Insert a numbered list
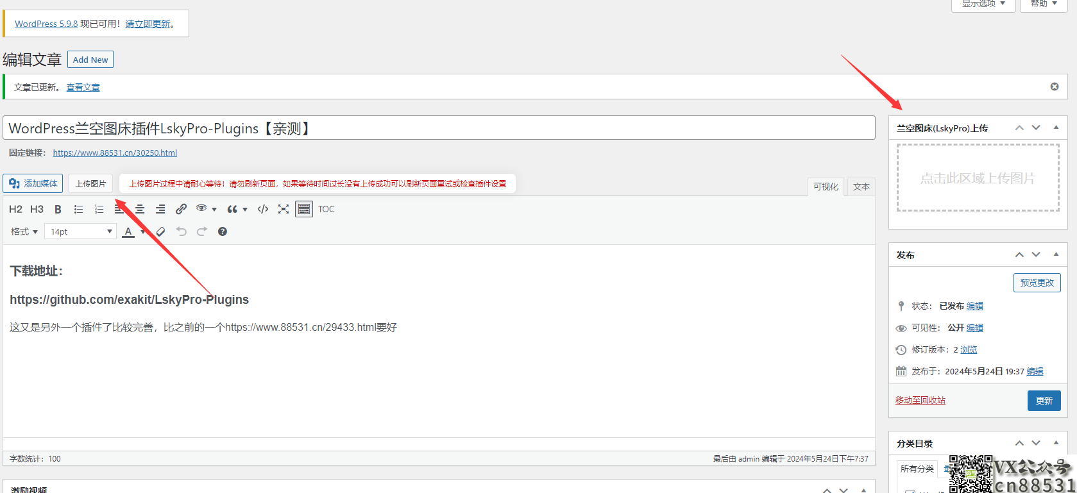 click(x=99, y=209)
